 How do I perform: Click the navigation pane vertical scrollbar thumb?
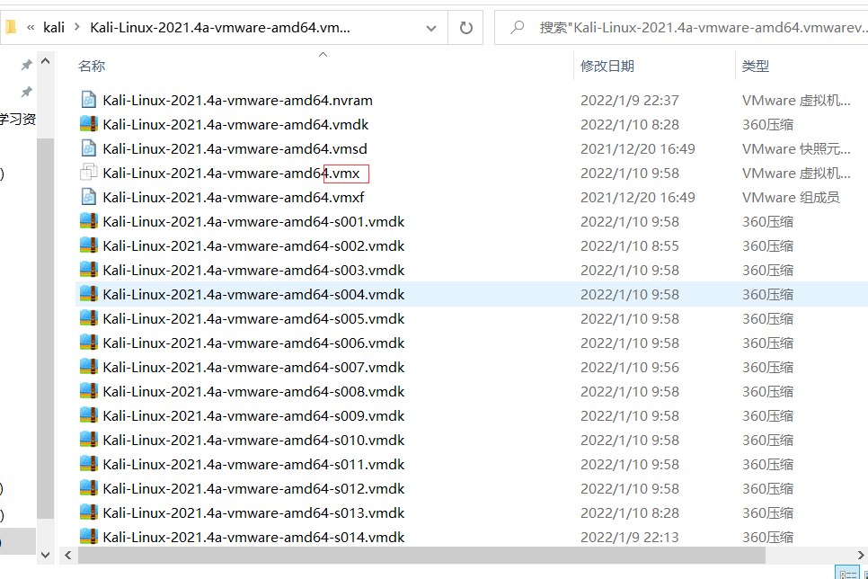(x=46, y=328)
